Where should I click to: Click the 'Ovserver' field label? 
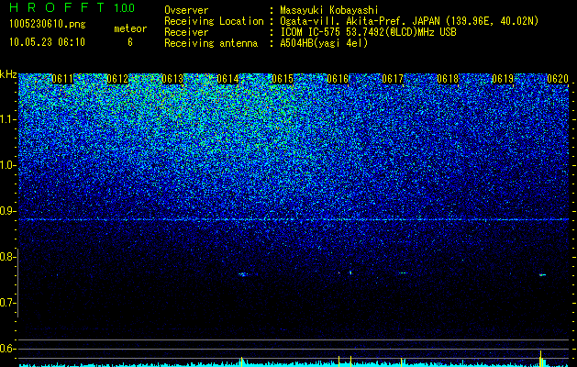pyautogui.click(x=186, y=10)
